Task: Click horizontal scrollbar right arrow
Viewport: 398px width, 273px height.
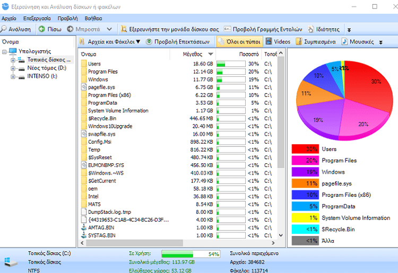Action: 273,243
